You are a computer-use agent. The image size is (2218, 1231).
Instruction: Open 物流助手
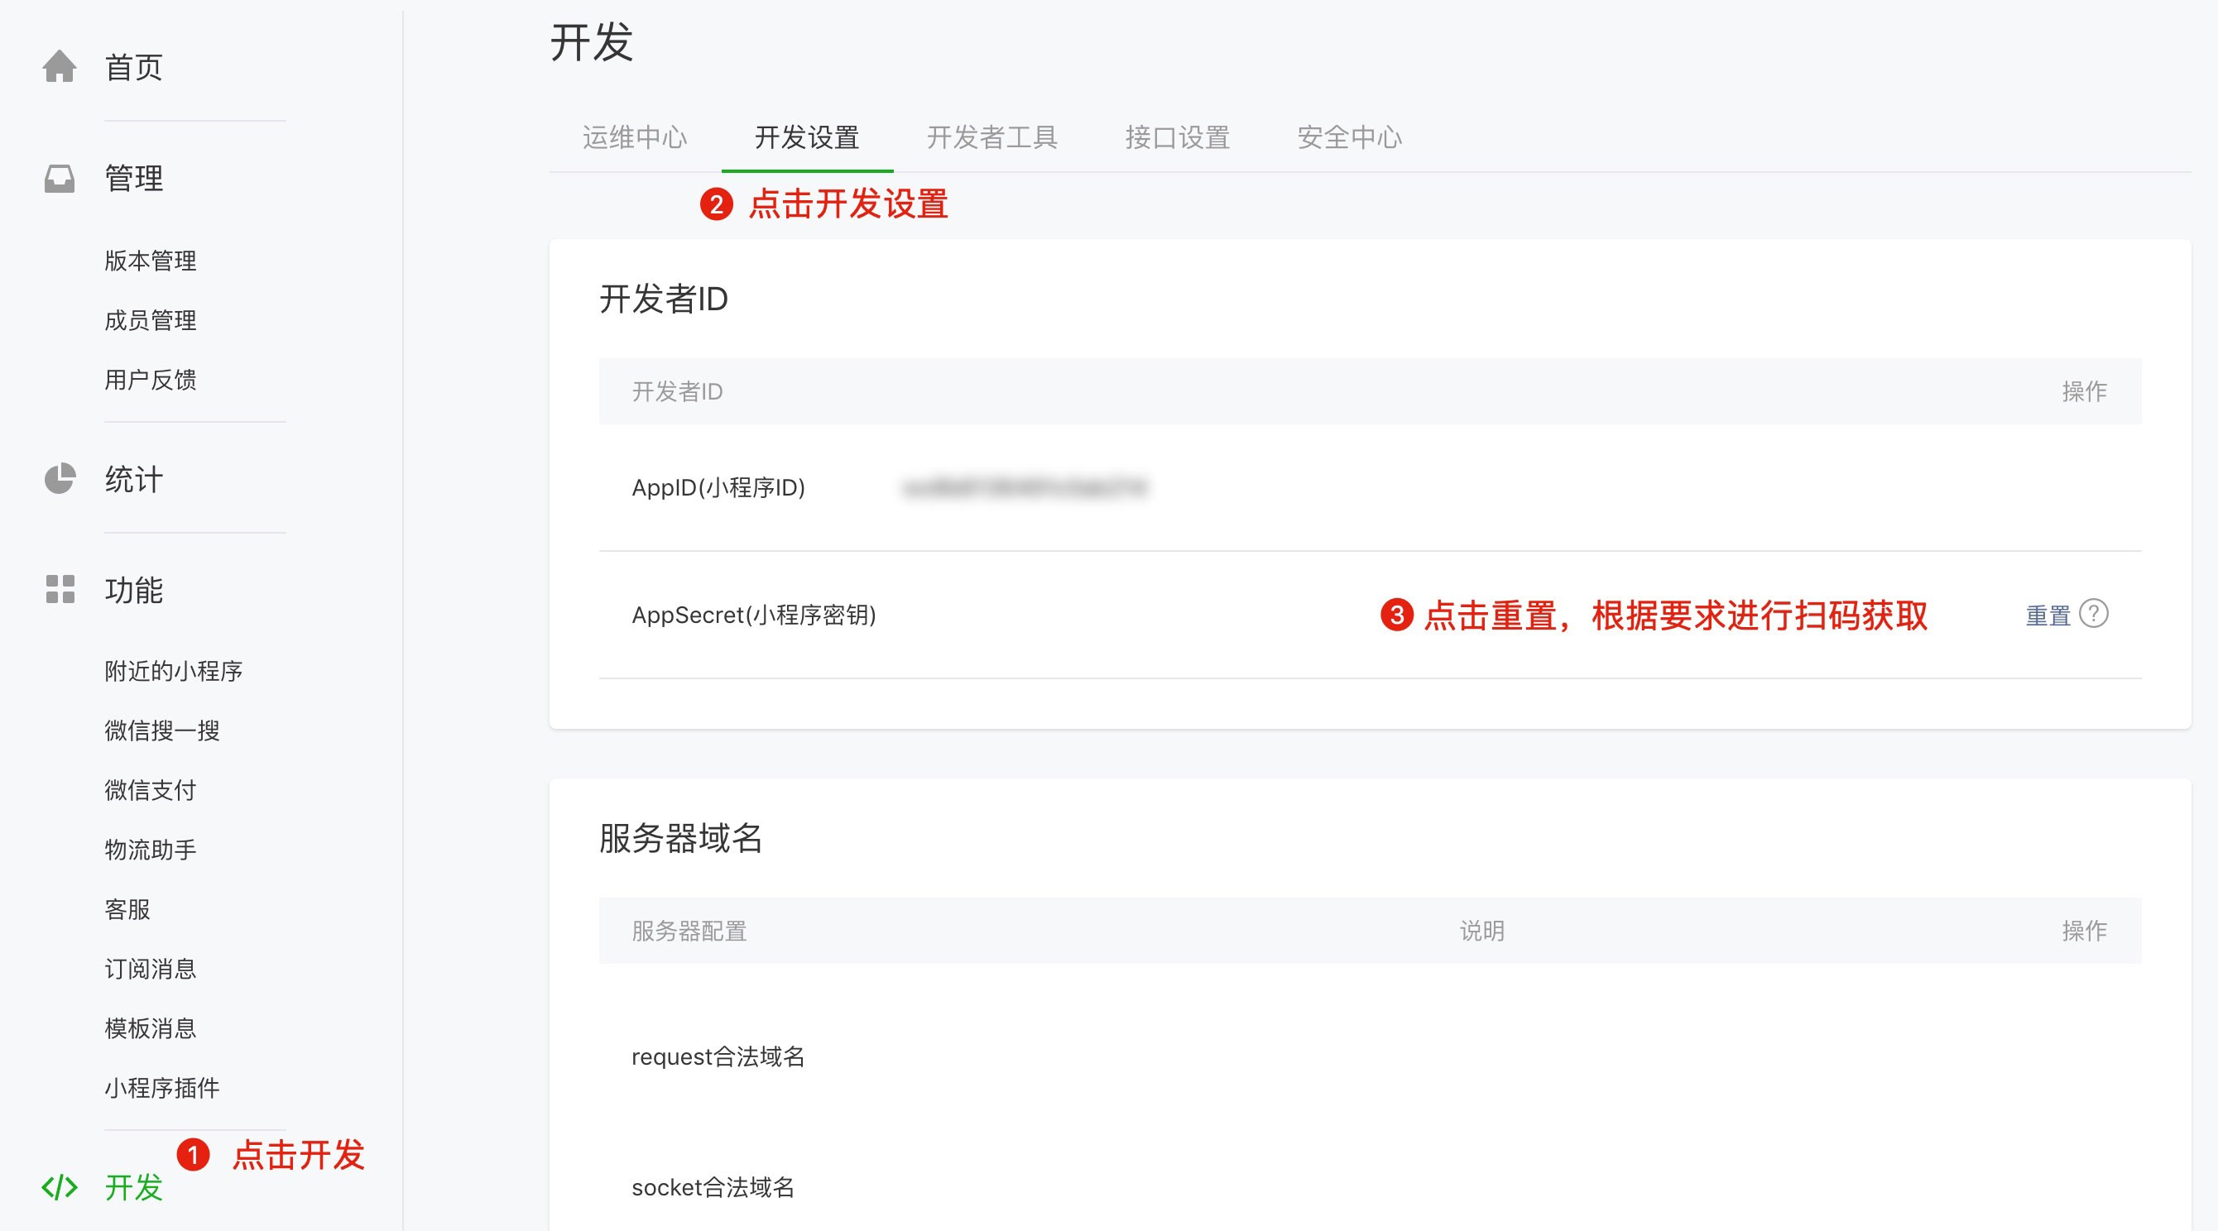click(x=151, y=850)
